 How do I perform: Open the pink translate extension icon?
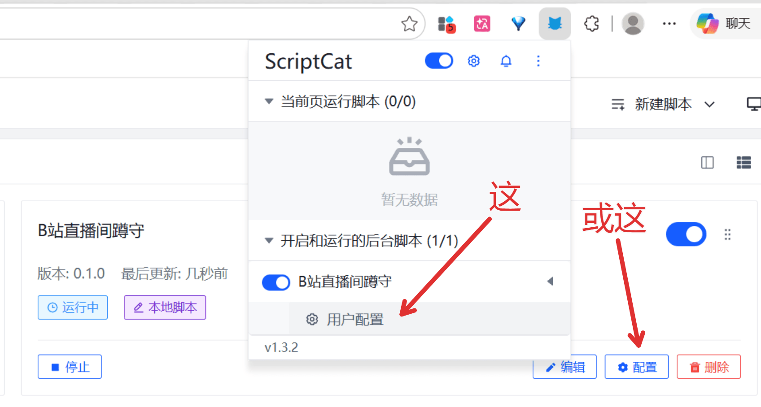(482, 24)
